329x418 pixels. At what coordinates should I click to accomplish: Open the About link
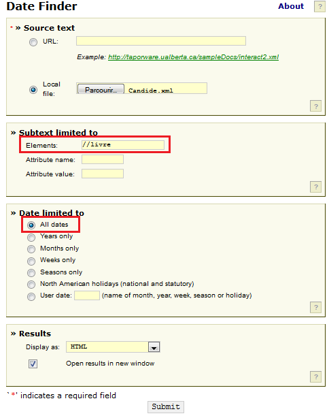pyautogui.click(x=291, y=6)
